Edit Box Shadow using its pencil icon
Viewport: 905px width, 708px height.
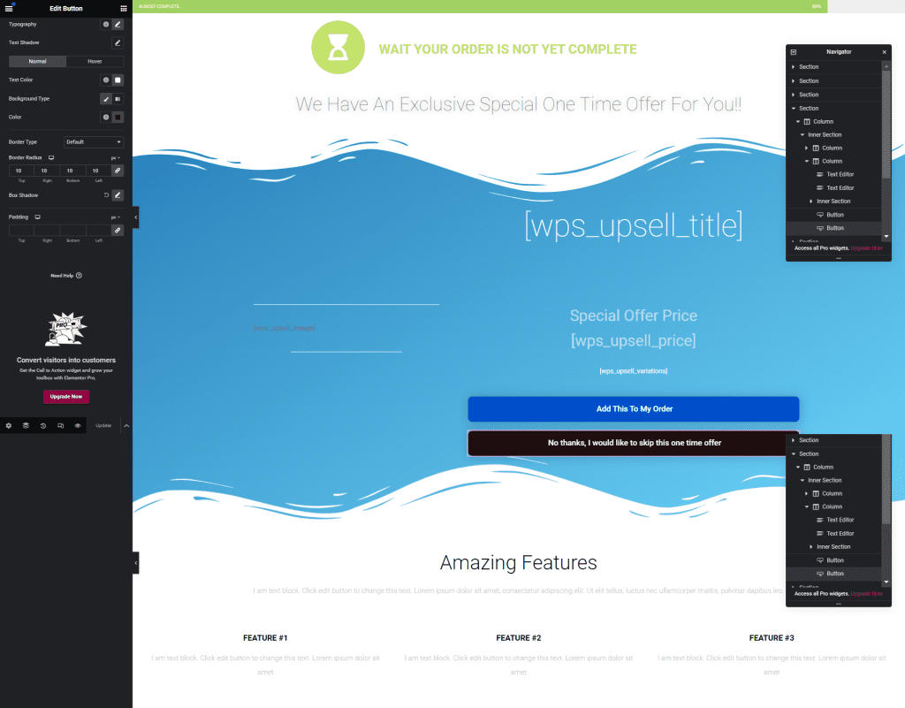pos(117,194)
